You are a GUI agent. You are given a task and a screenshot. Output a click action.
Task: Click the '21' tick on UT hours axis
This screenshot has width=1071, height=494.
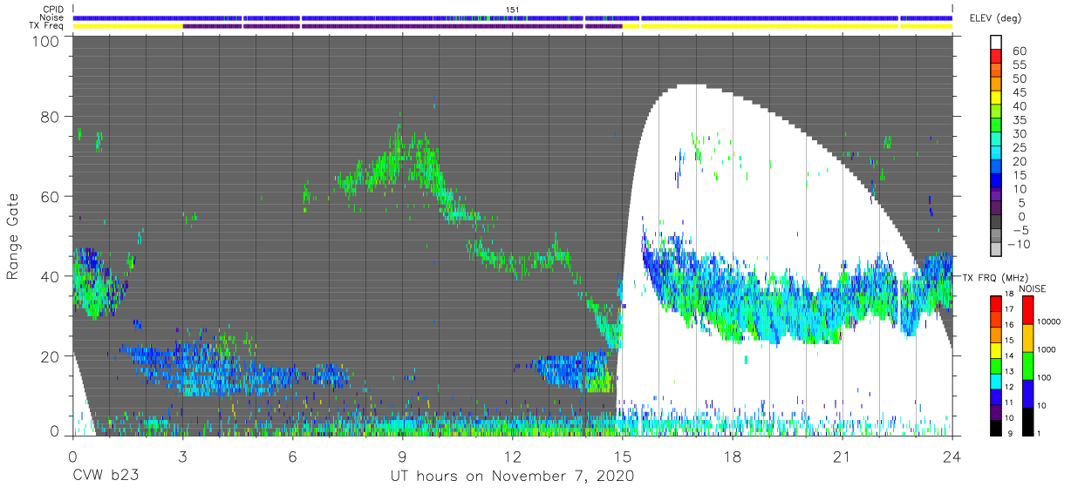[842, 455]
